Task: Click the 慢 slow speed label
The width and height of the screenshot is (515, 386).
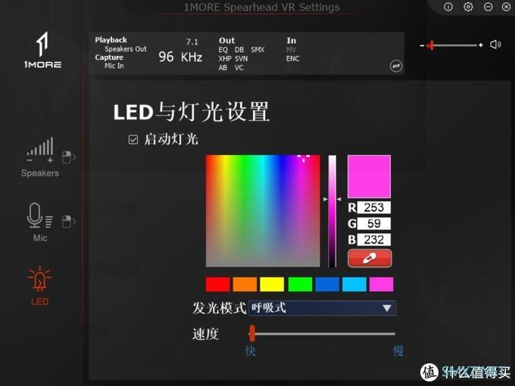Action: click(398, 351)
